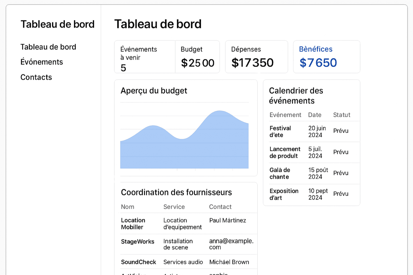Click the date 5 juil. 2024
Image resolution: width=413 pixels, height=275 pixels.
point(315,152)
